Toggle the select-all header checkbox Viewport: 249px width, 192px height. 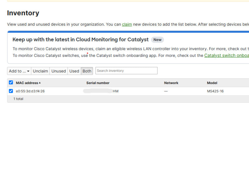[x=11, y=83]
